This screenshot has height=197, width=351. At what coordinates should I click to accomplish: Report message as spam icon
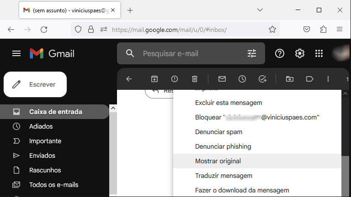pos(175,79)
